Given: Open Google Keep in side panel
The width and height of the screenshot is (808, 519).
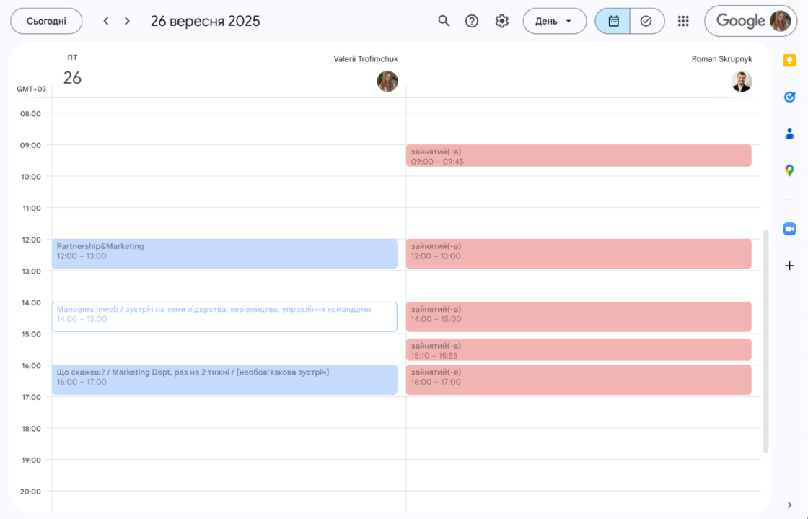Looking at the screenshot, I should pos(789,61).
